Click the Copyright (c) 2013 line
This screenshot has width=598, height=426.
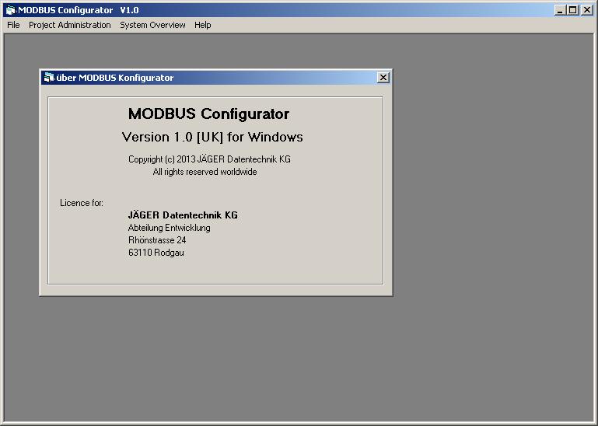coord(209,159)
